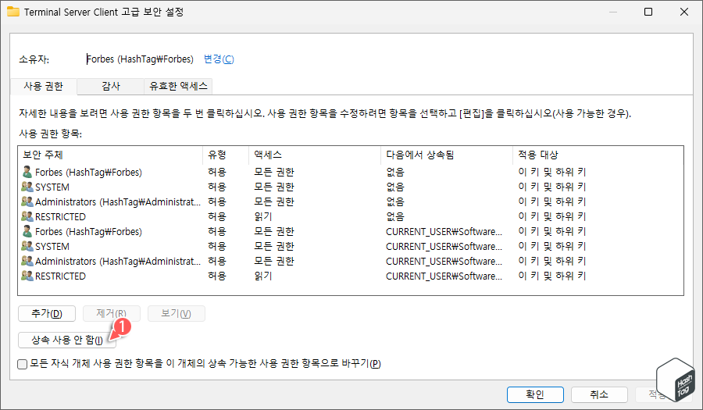Click the 상속 사용 안 함(I) button
703x410 pixels.
point(67,340)
